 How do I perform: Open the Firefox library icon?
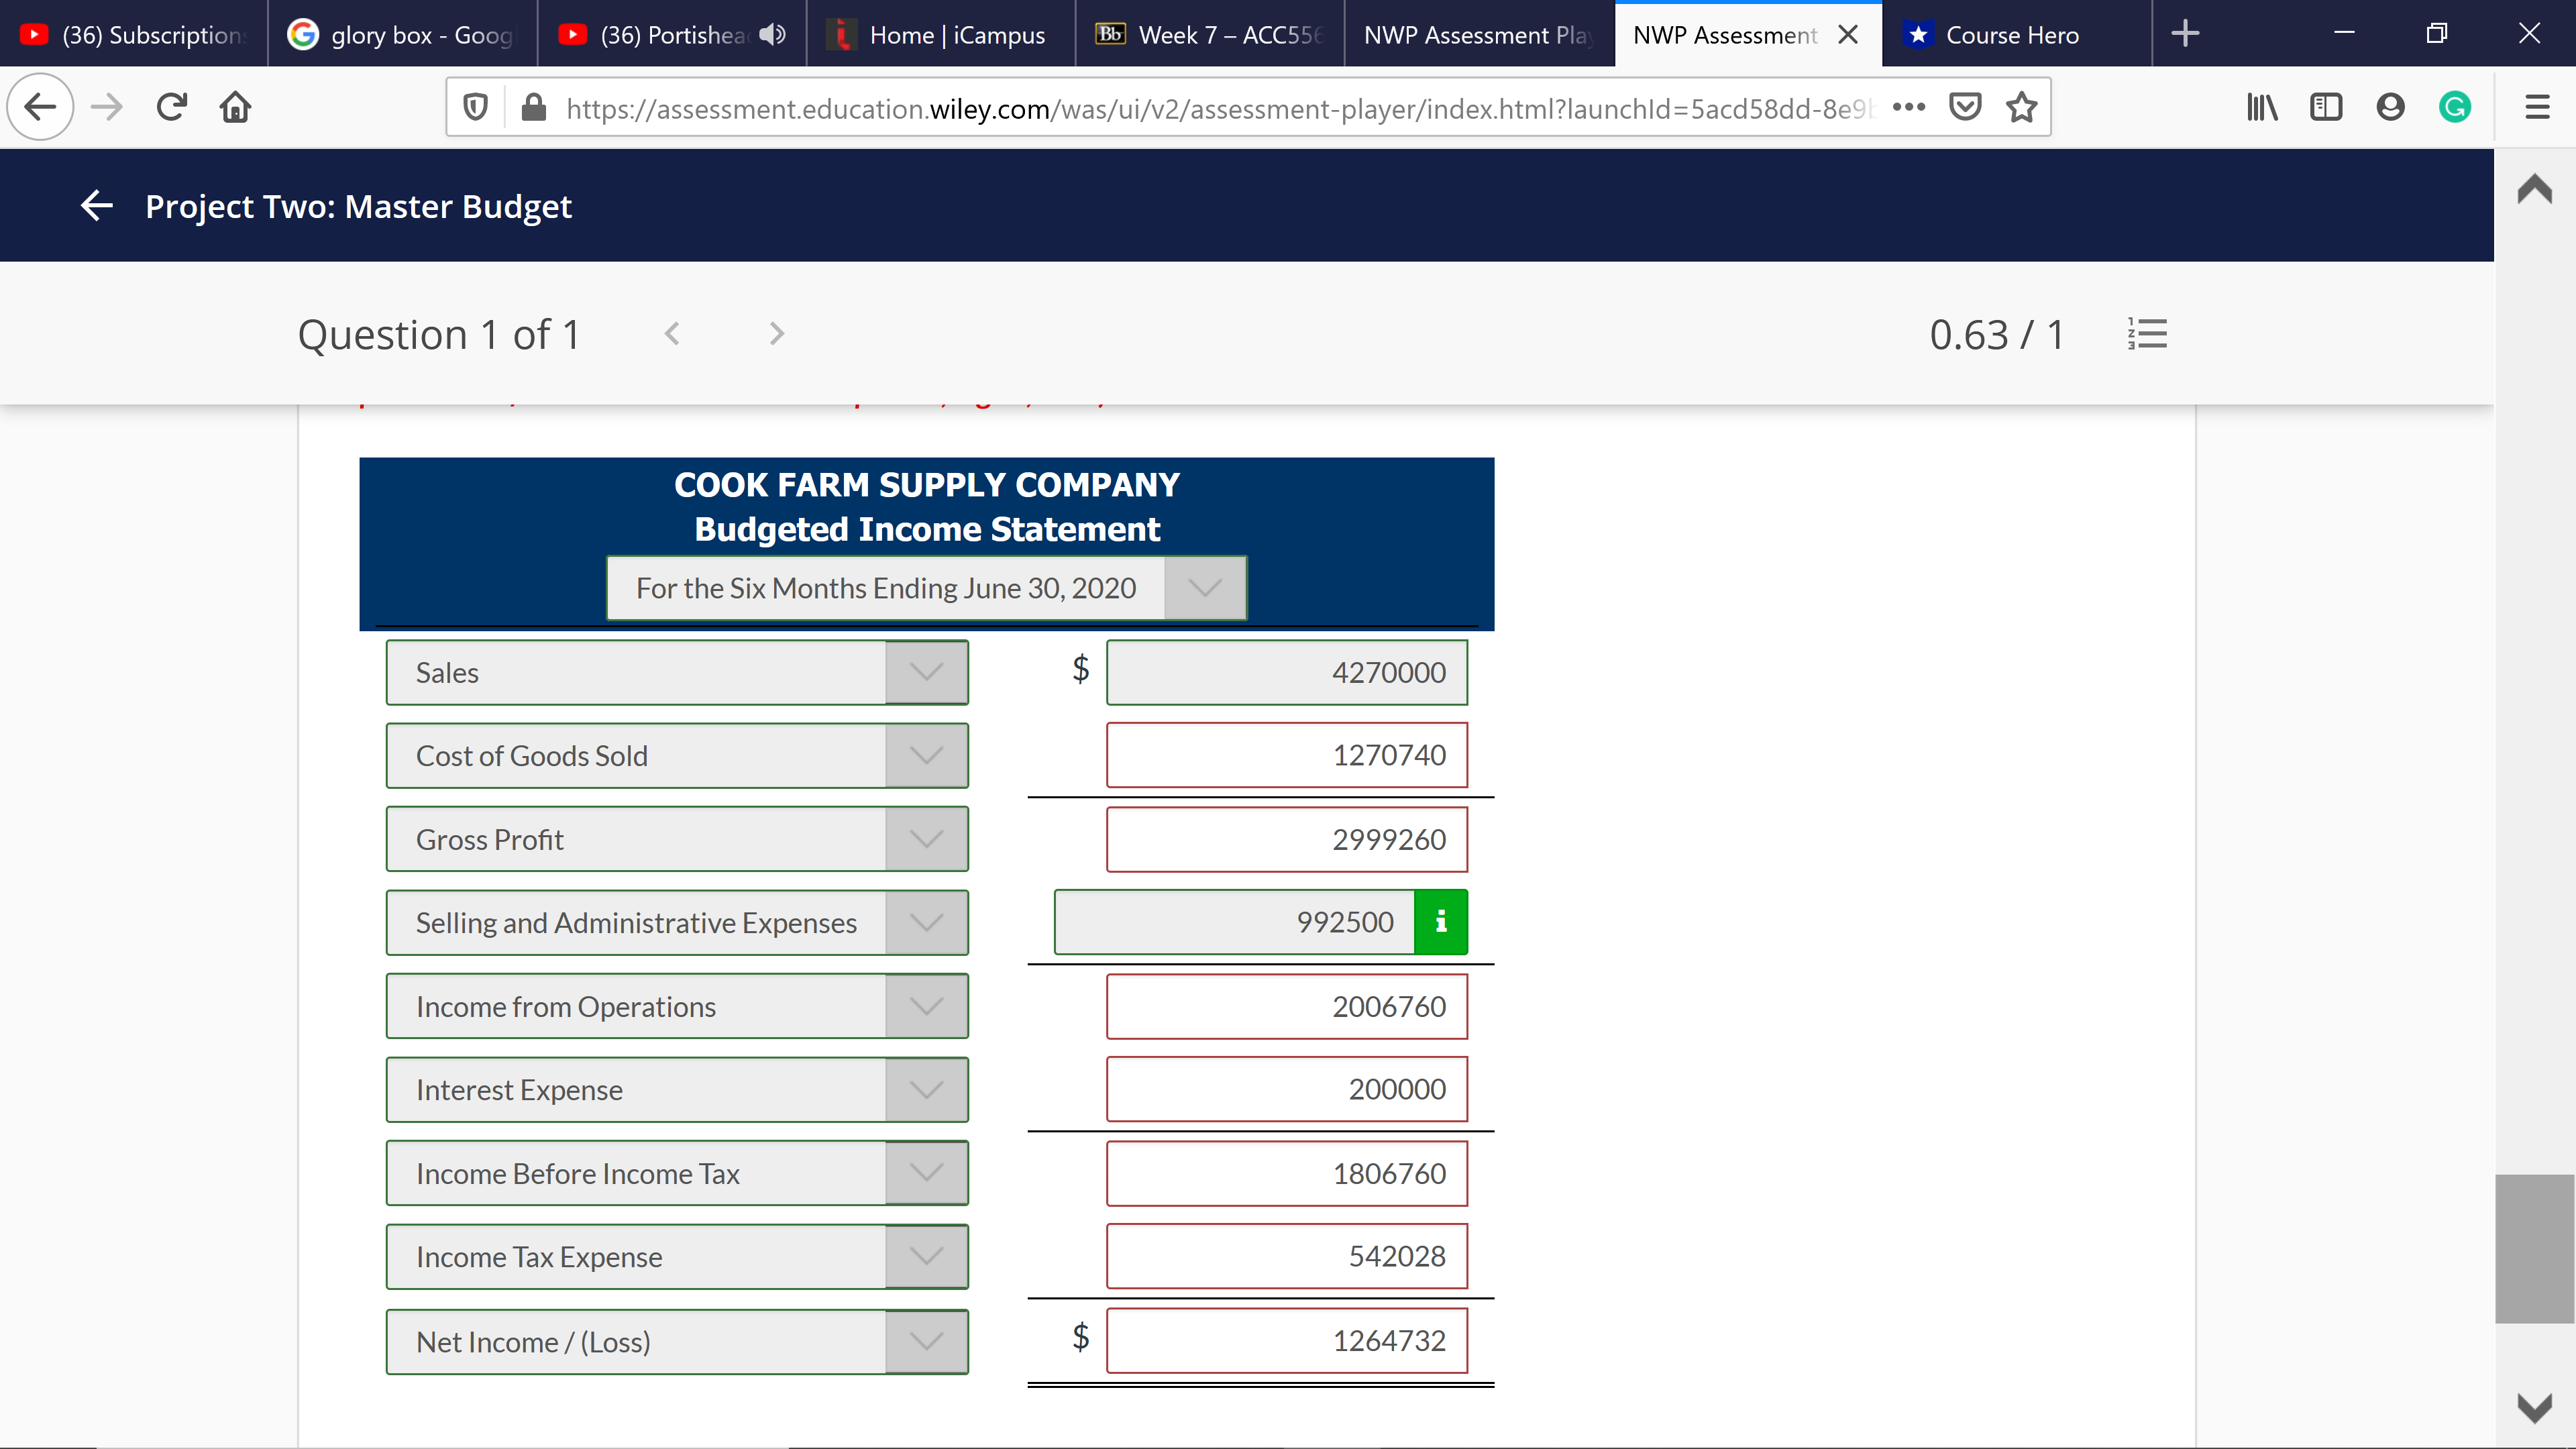[2262, 107]
